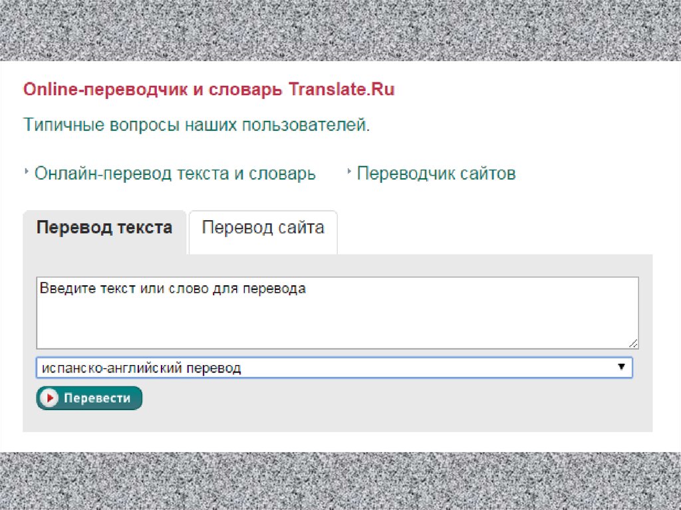Switch to the Перевод текста tab
Viewport: 681px width, 510px height.
coord(104,232)
